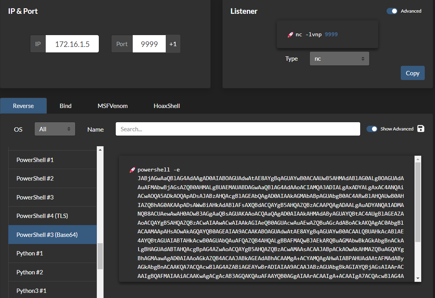The height and width of the screenshot is (298, 435).
Task: Select plain PowerShell #3 entry, not Base64
Action: pos(52,197)
